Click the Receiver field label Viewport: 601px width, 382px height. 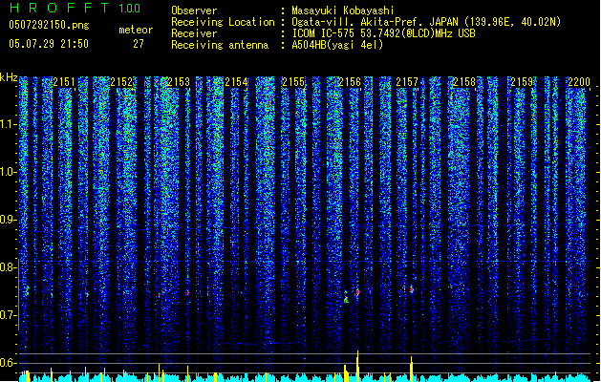pyautogui.click(x=194, y=33)
